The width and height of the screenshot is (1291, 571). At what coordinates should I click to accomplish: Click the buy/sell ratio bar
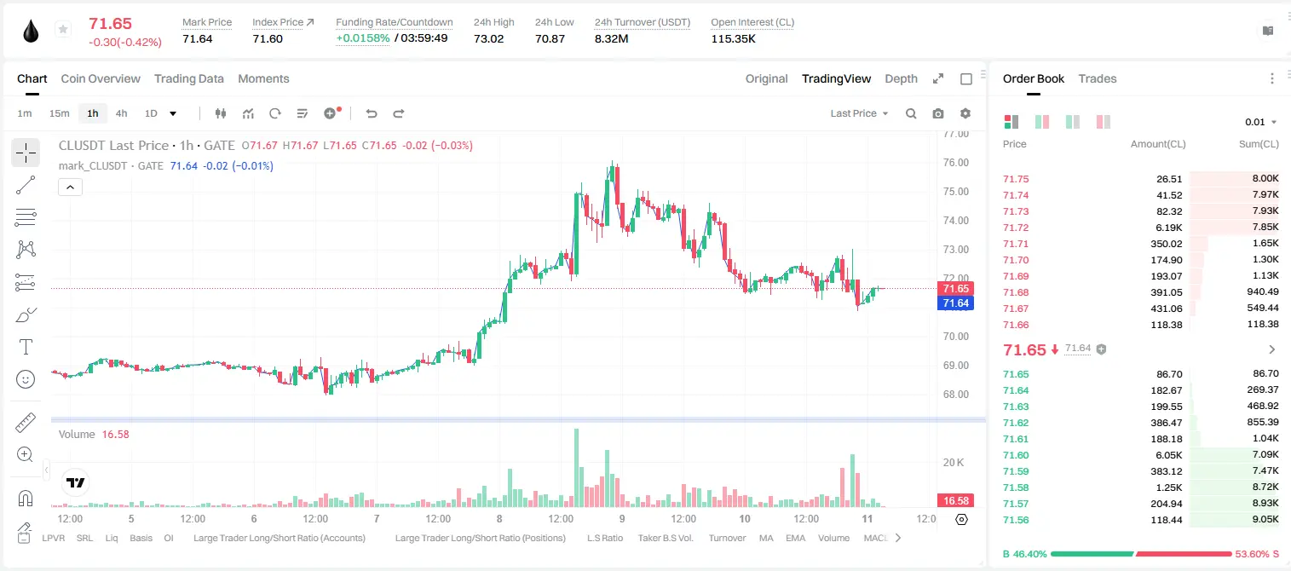point(1142,554)
